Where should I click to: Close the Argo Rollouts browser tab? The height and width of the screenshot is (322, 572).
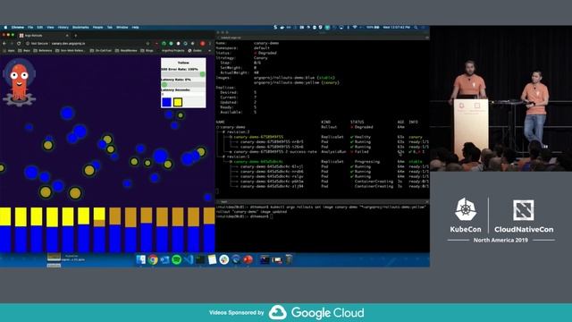pos(67,36)
